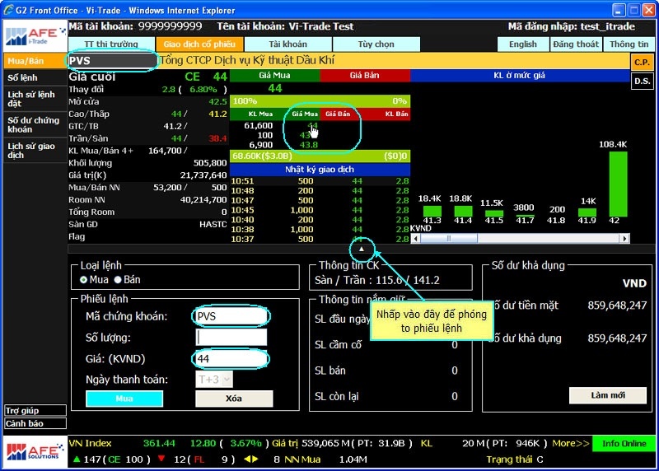
Task: Open the Ngày thanh toán T+3 dropdown
Action: click(x=214, y=380)
